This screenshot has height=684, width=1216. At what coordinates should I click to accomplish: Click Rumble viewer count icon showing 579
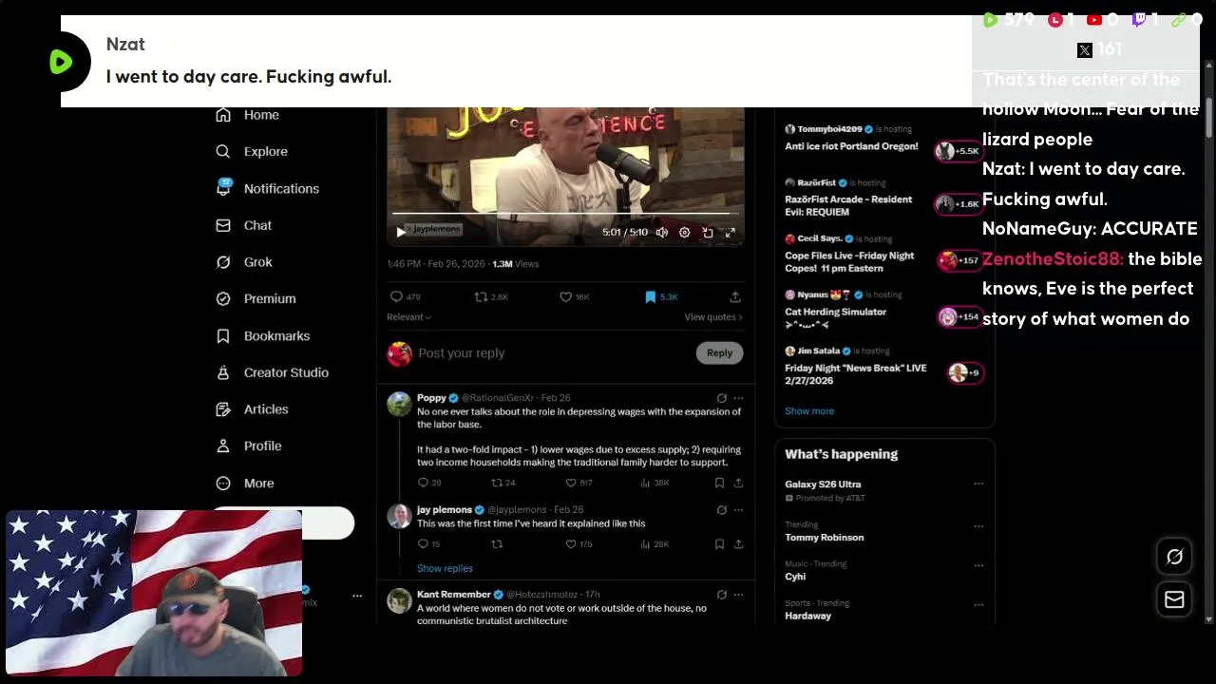point(990,20)
